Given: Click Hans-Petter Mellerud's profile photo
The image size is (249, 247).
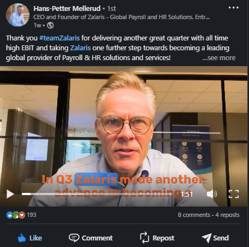Looking at the screenshot, I should [x=17, y=15].
